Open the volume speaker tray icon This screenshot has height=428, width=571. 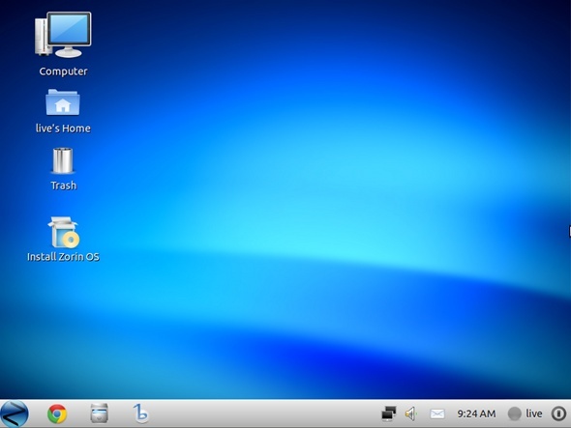(x=410, y=414)
